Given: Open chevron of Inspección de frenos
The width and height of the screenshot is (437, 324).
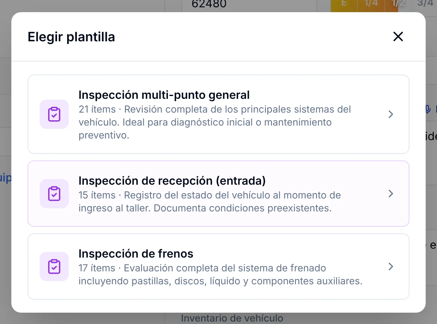Looking at the screenshot, I should [x=391, y=266].
